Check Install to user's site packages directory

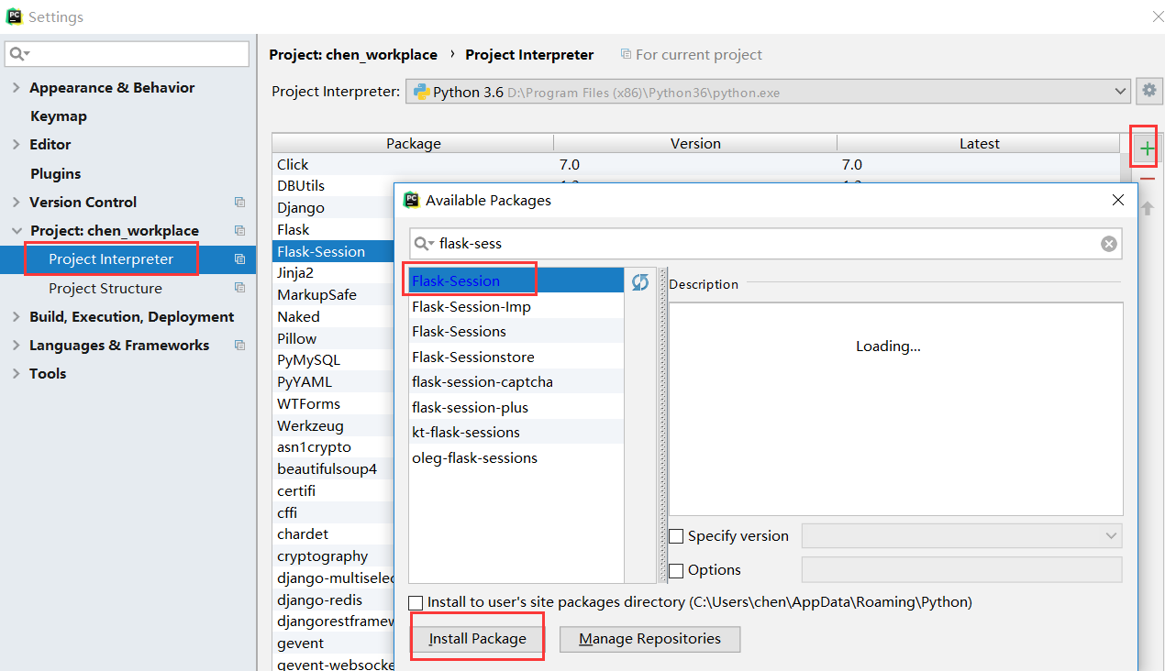[x=416, y=602]
